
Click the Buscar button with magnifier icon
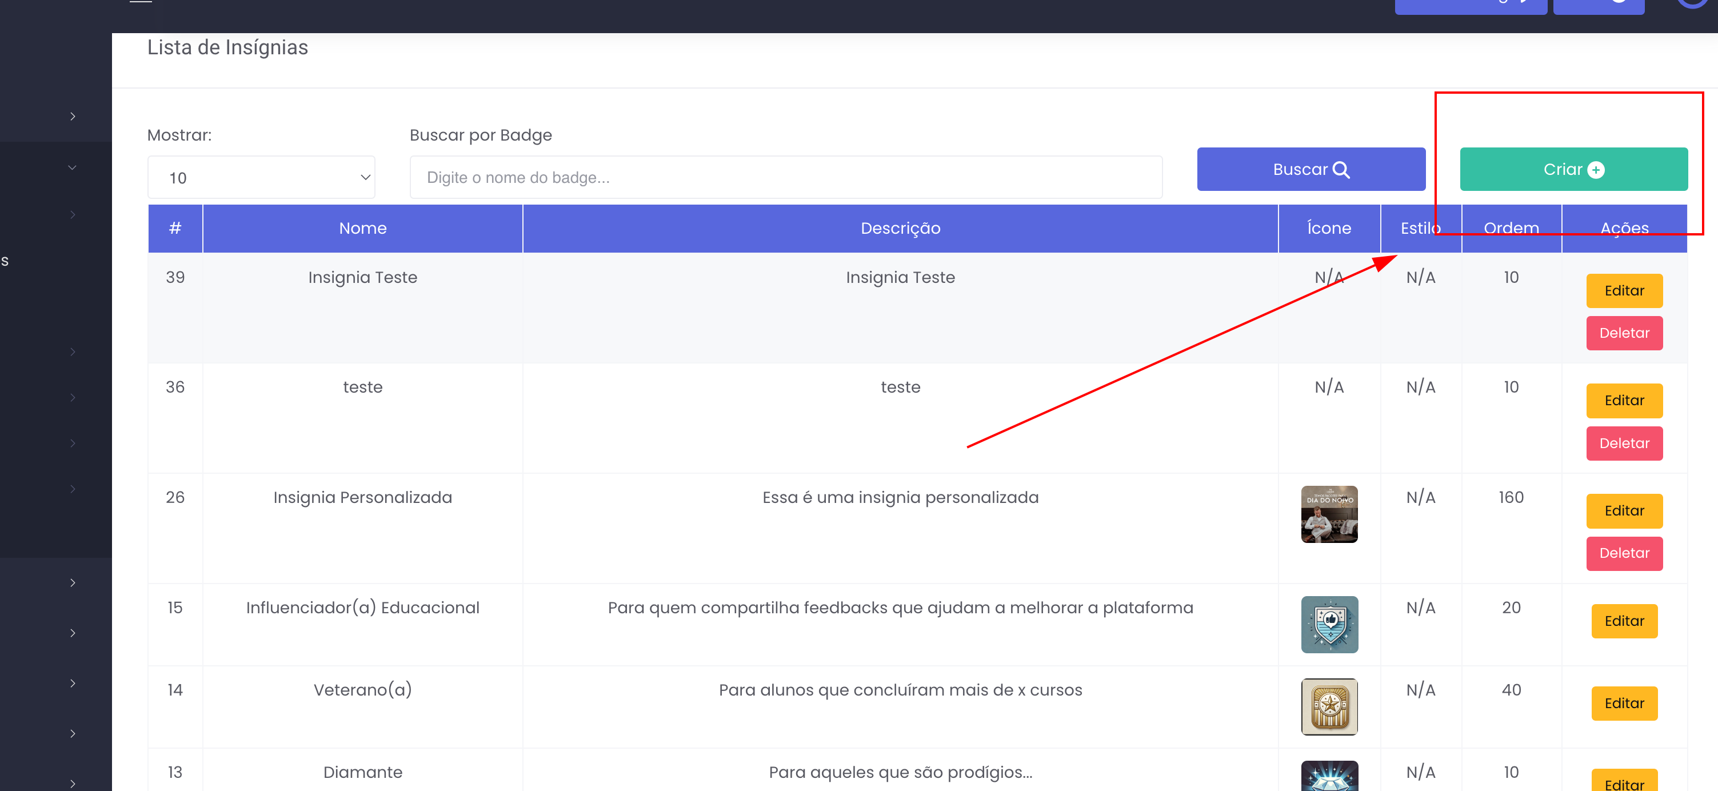tap(1311, 169)
